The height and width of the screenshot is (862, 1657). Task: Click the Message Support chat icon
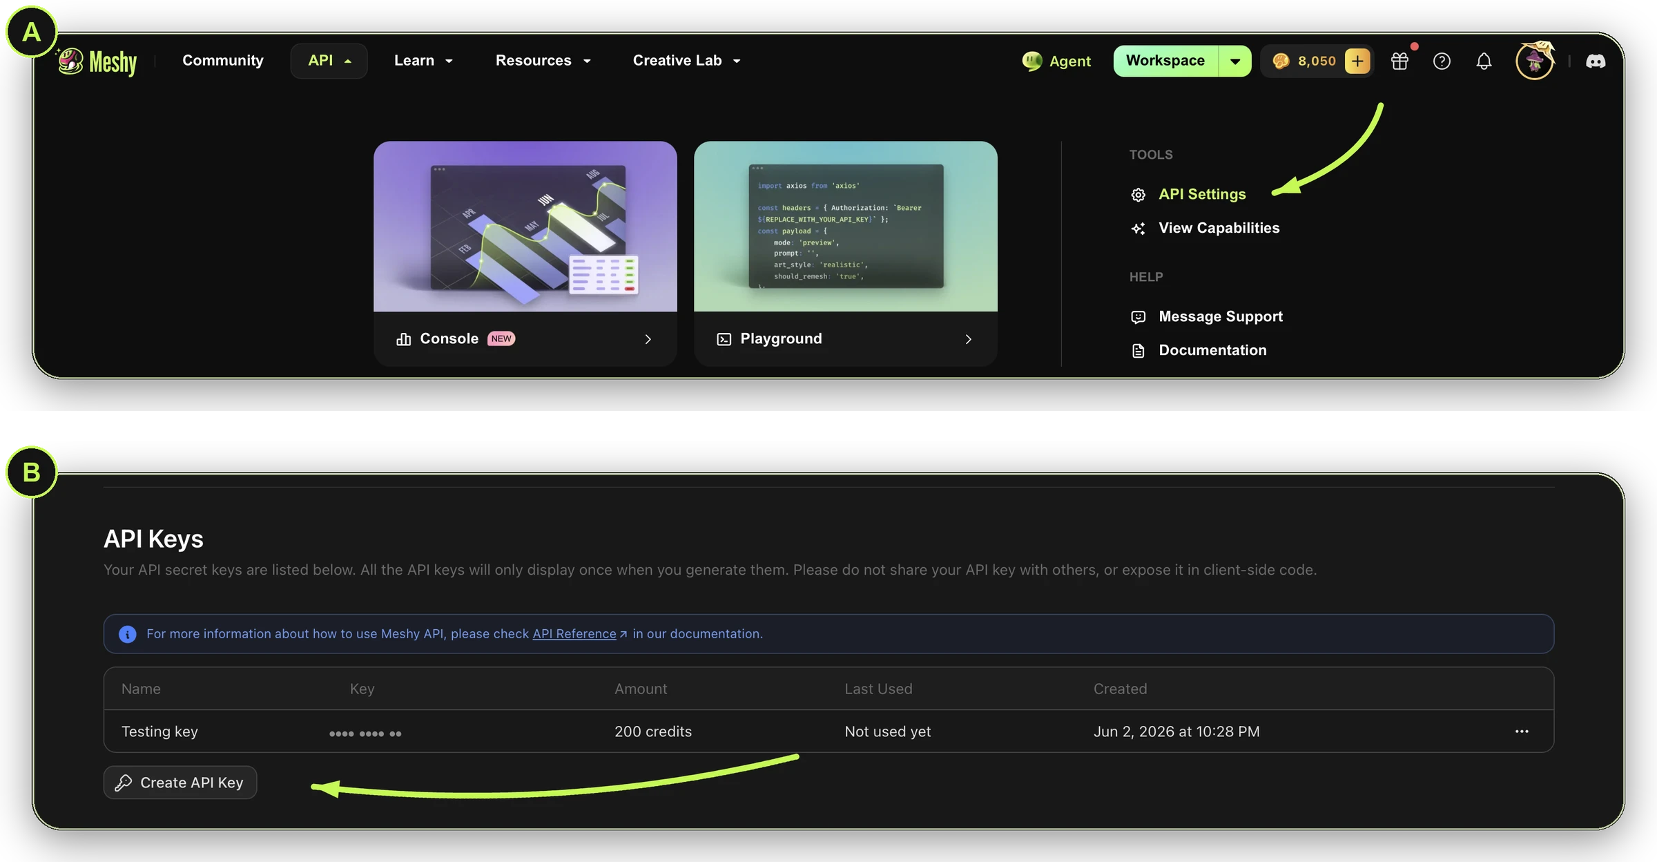pyautogui.click(x=1138, y=317)
